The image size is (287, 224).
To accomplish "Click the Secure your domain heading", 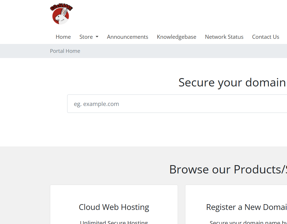I will pos(232,82).
